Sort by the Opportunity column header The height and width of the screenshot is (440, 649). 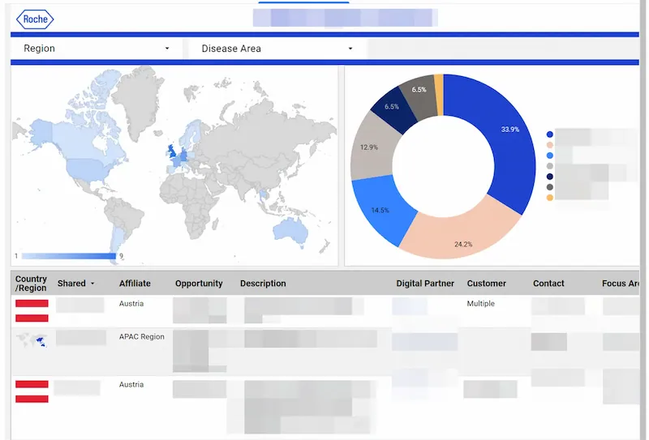point(199,284)
